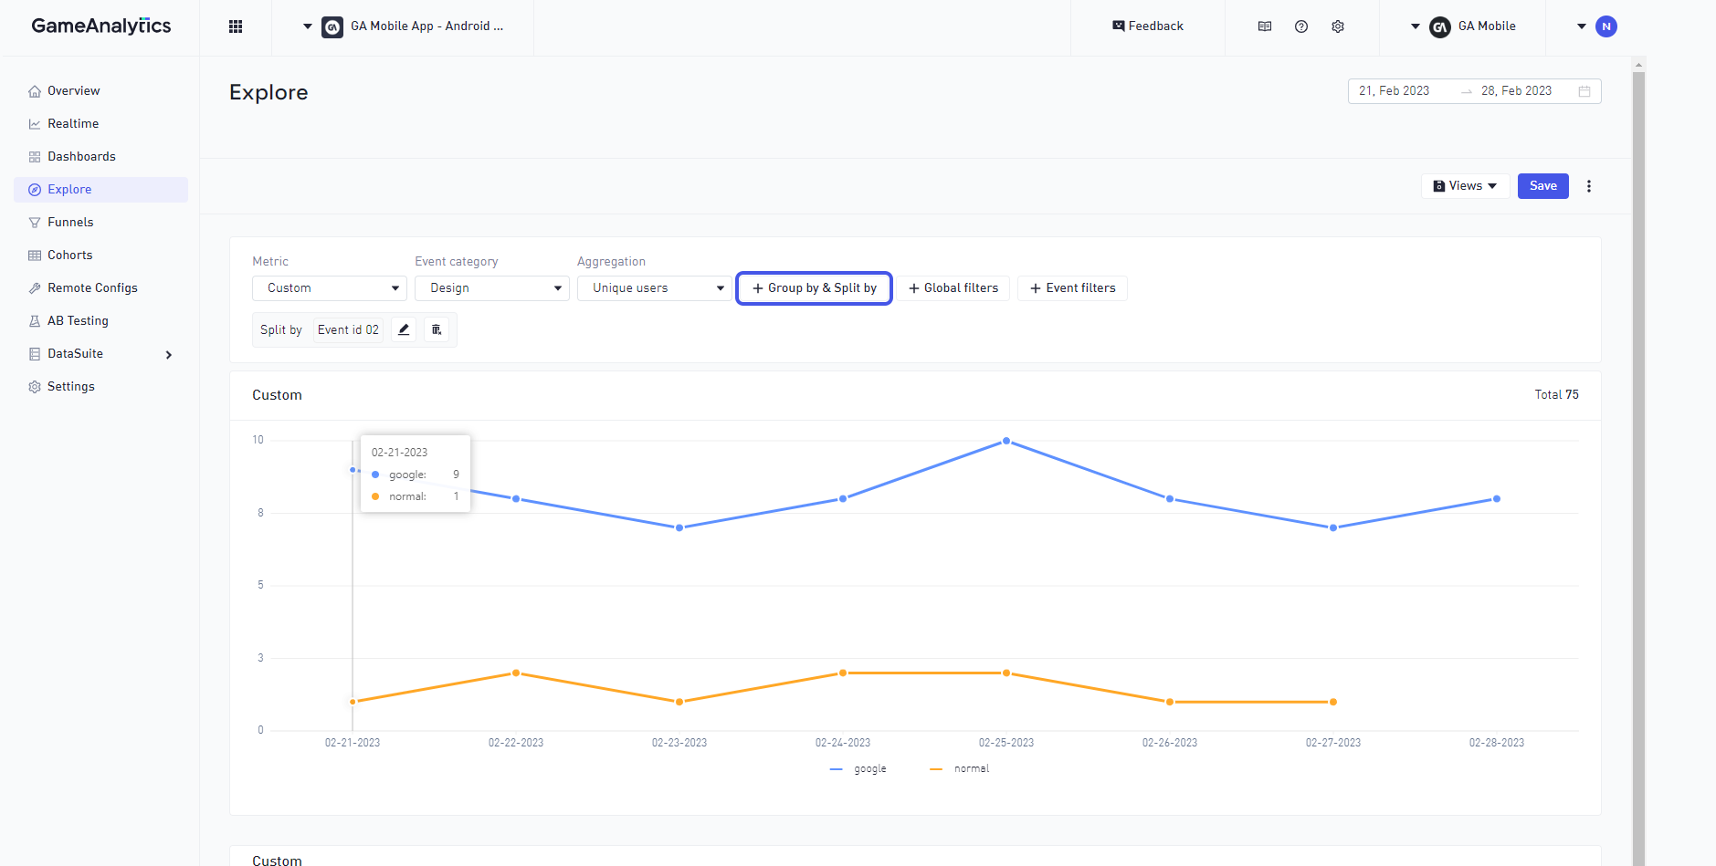Open the documentation book icon

[1265, 26]
